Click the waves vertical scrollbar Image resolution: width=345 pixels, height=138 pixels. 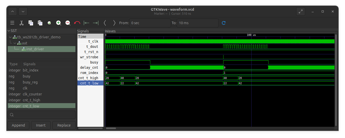(x=336, y=80)
